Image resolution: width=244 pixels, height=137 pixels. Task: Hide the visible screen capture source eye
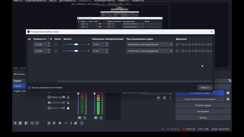(64, 97)
